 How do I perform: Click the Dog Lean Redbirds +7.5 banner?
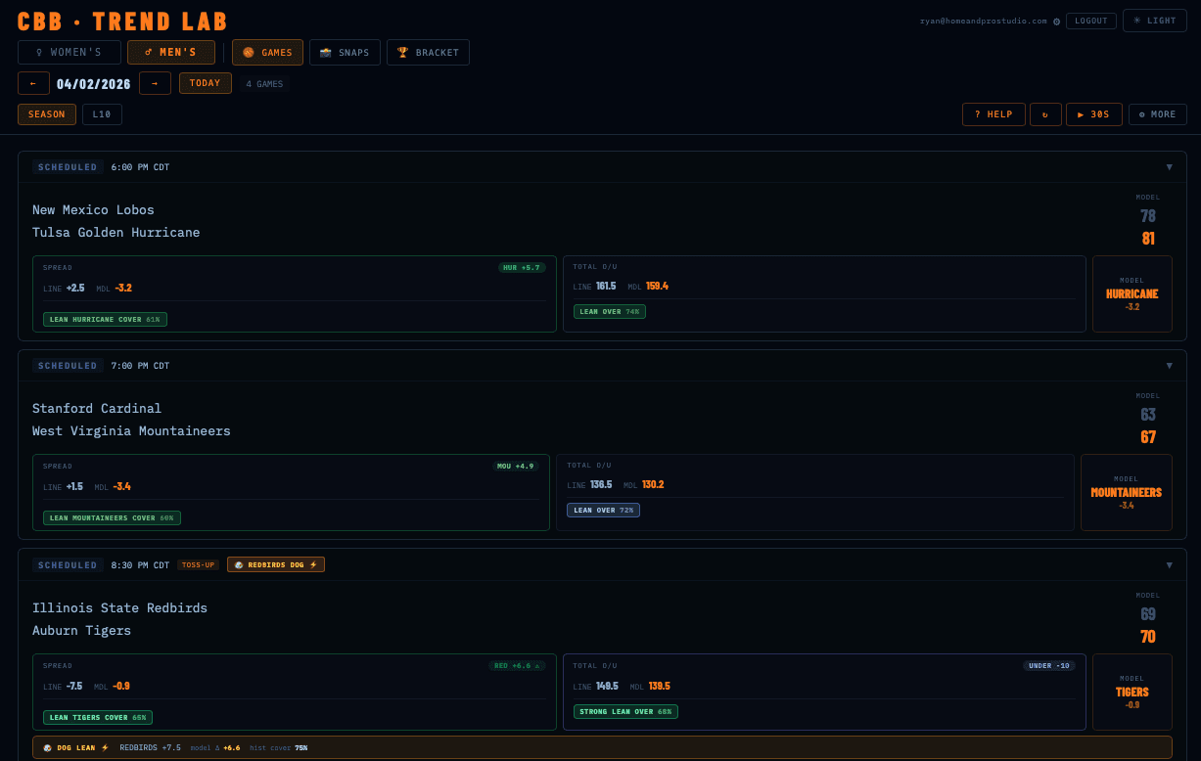602,747
